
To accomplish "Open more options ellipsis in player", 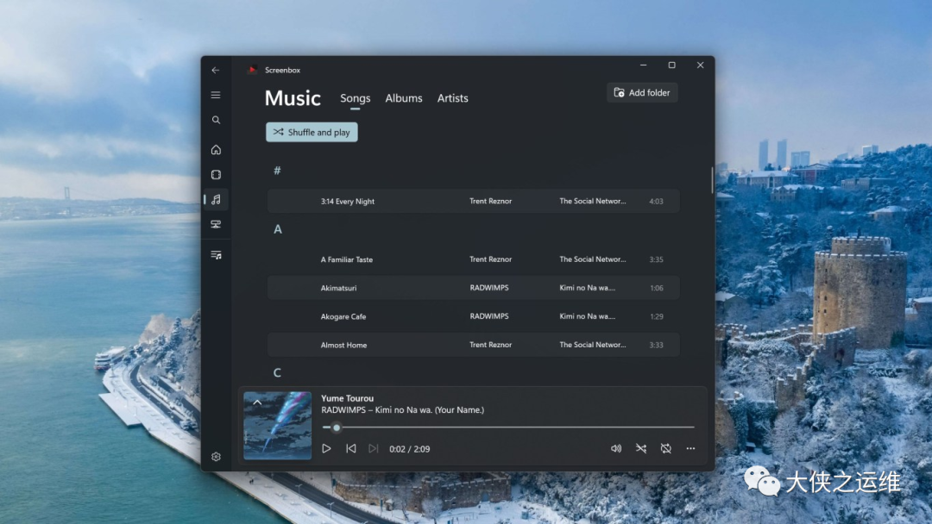I will pyautogui.click(x=690, y=449).
